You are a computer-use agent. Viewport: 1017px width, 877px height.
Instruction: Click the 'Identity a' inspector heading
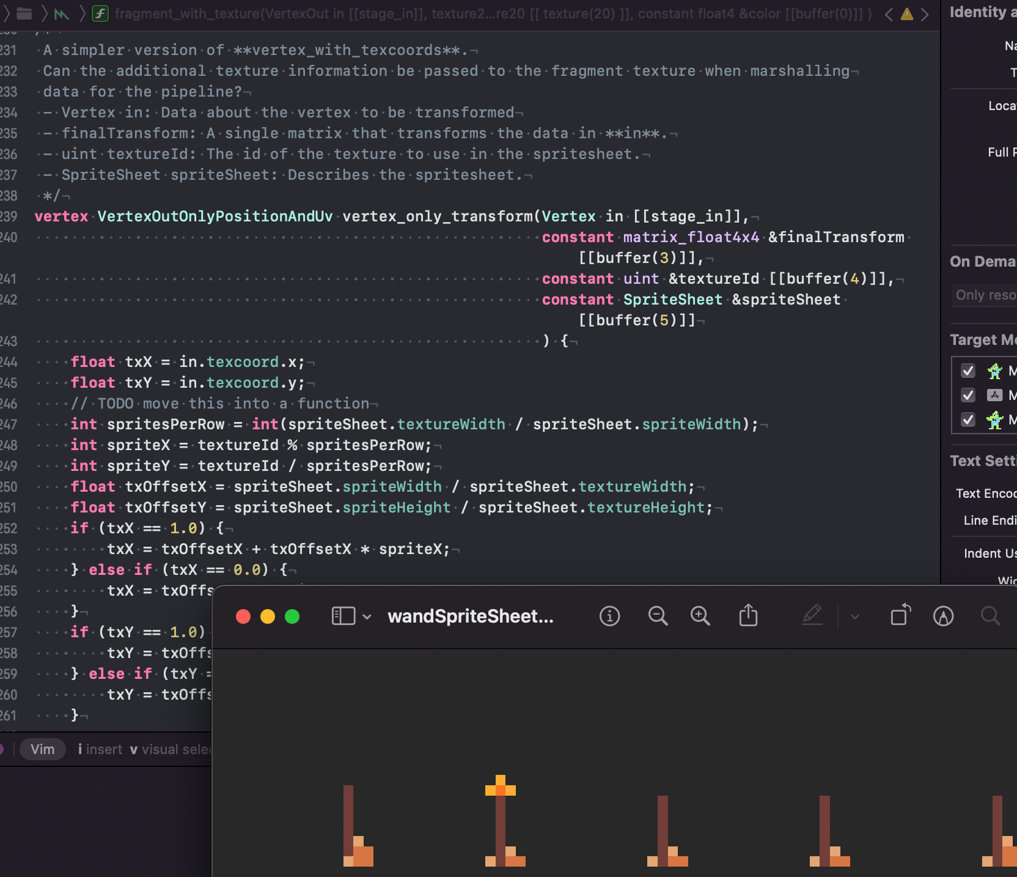[983, 12]
